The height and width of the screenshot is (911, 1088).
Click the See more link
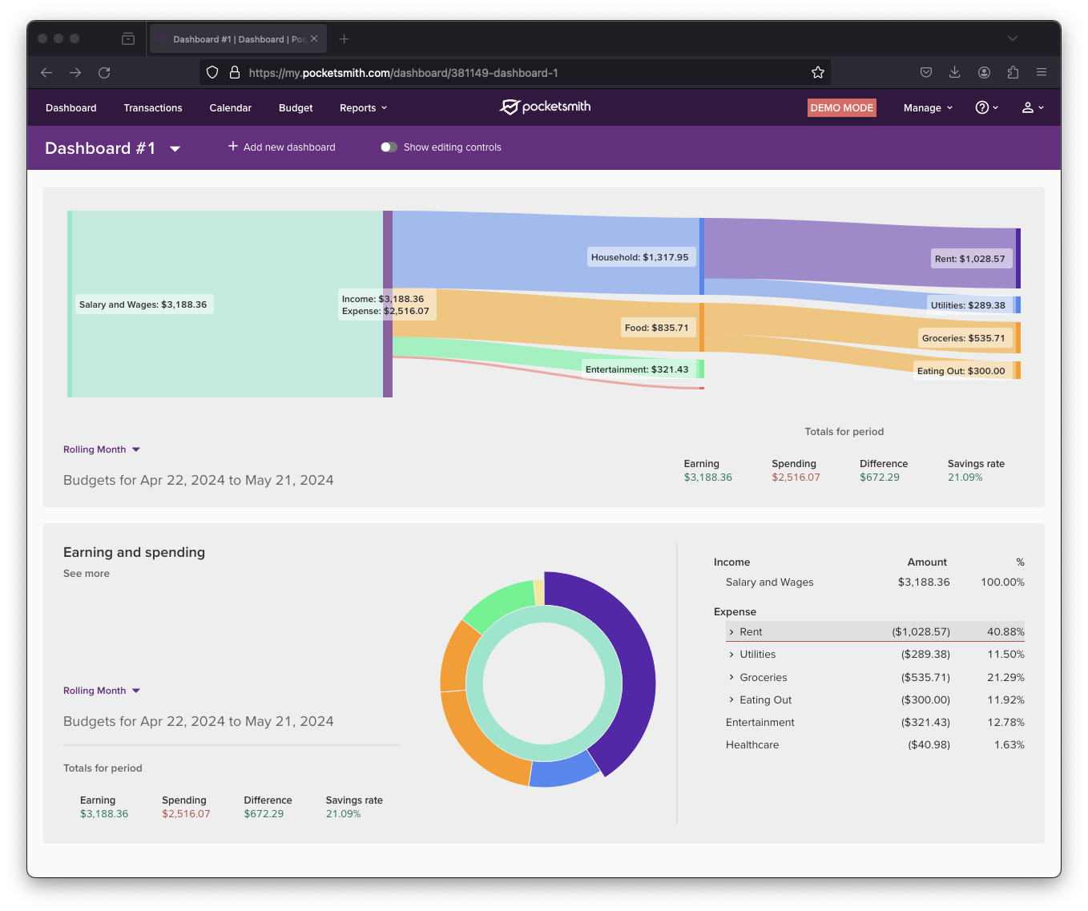87,574
